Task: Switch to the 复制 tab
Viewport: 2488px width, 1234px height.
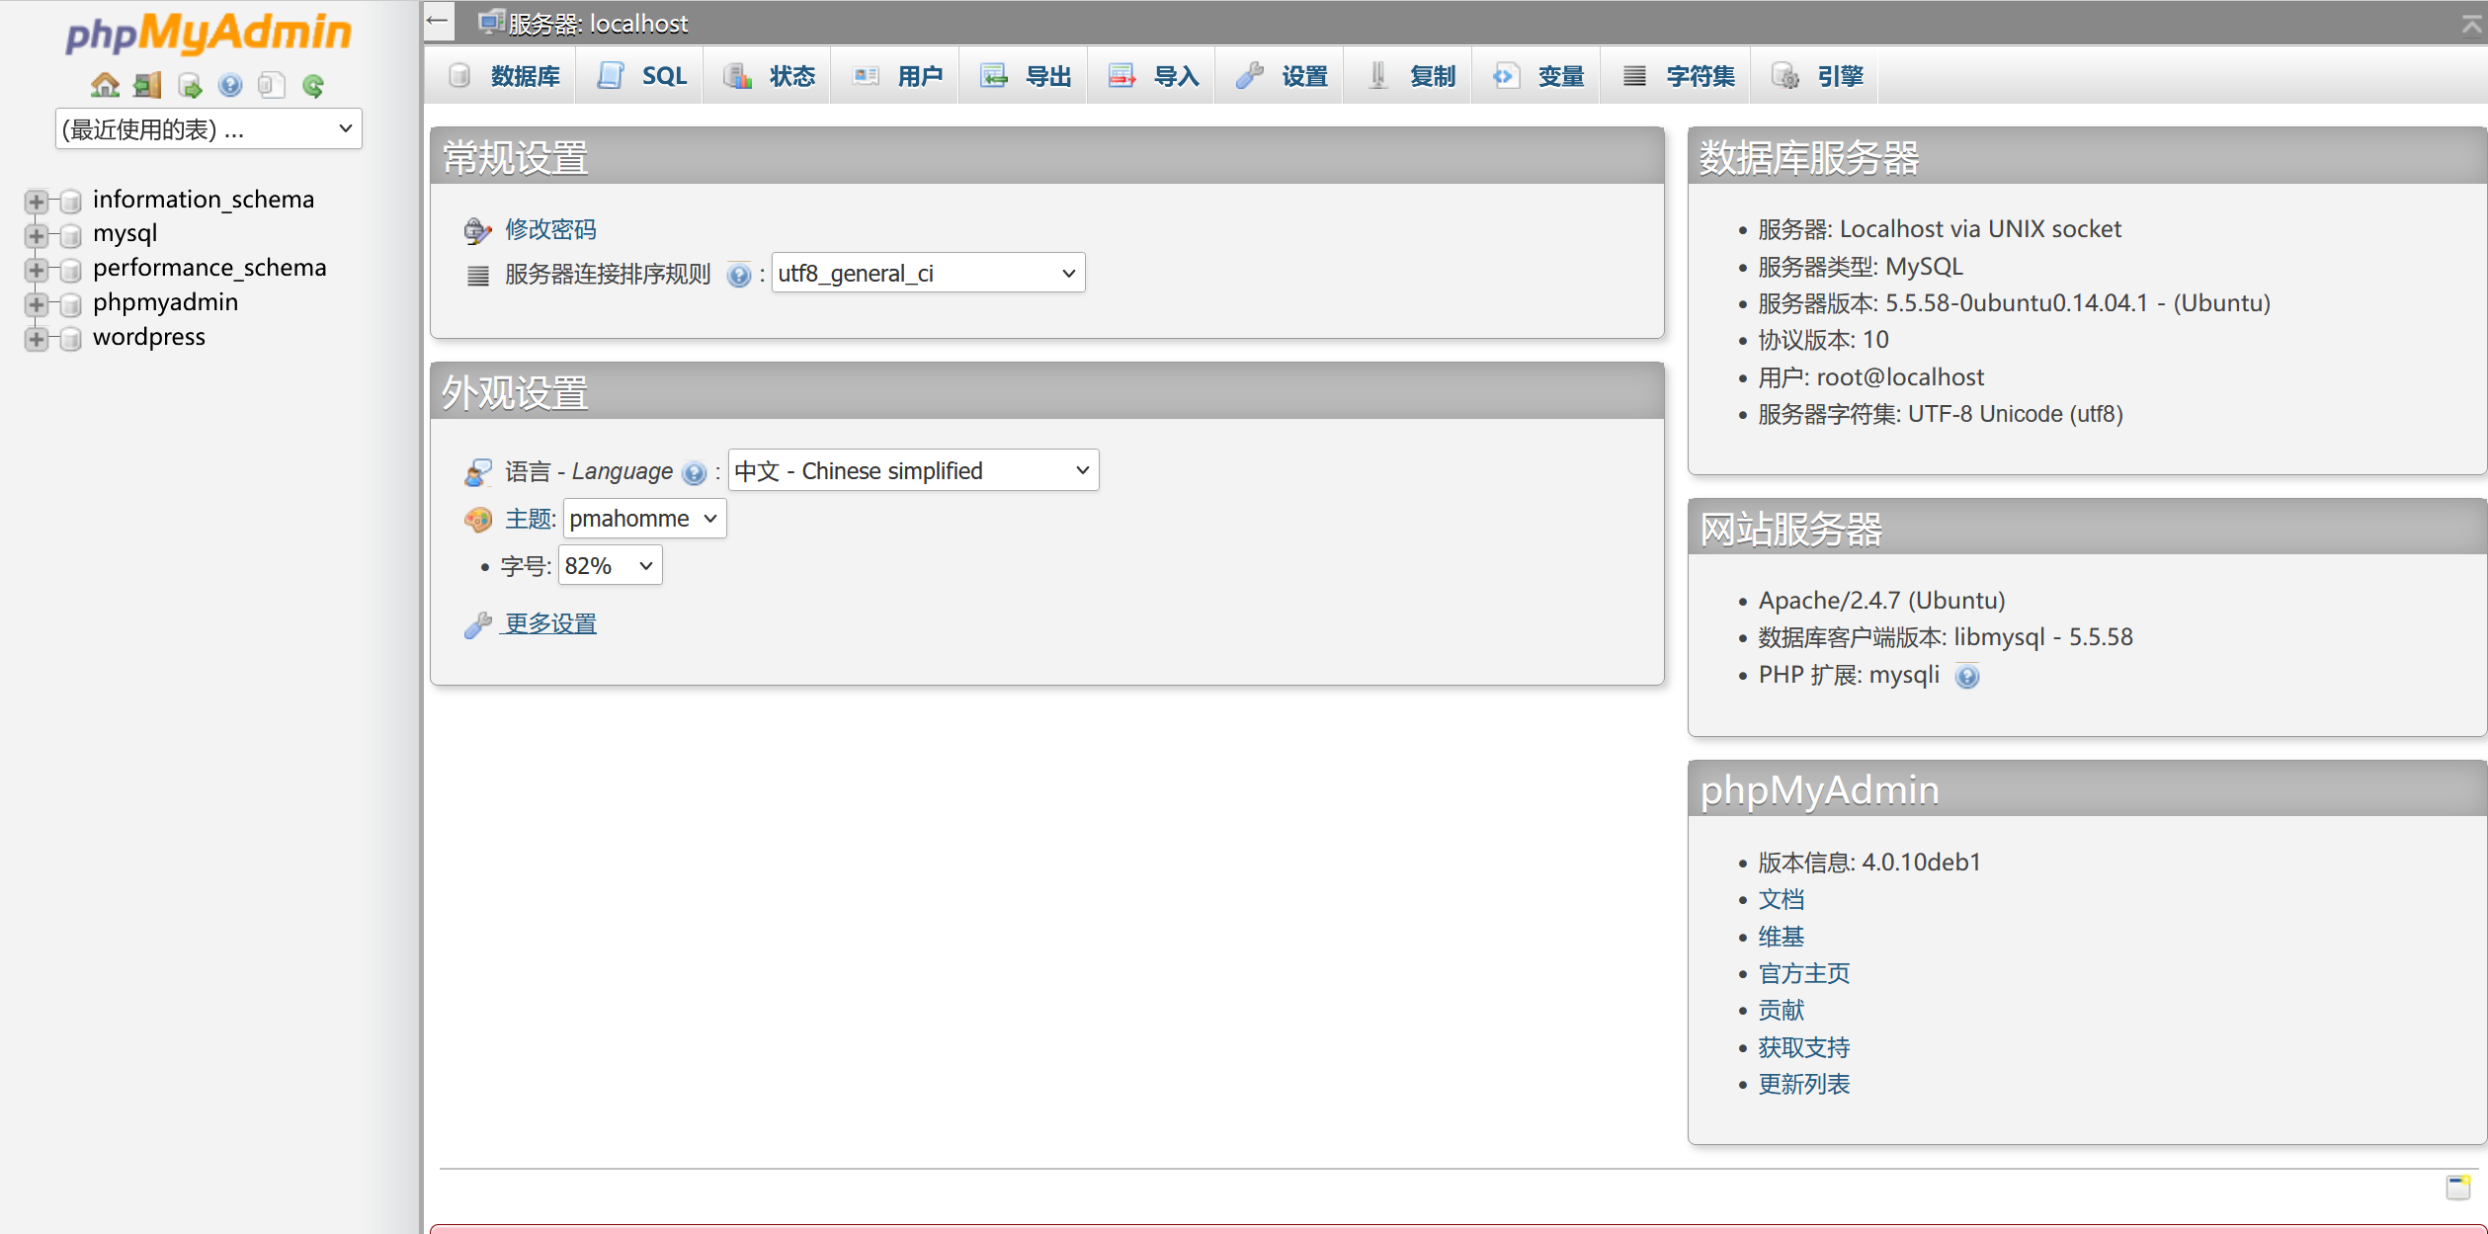Action: tap(1409, 75)
